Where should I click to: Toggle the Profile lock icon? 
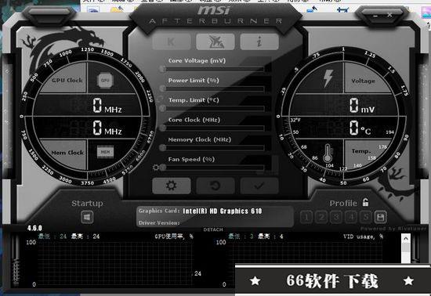[x=366, y=202]
